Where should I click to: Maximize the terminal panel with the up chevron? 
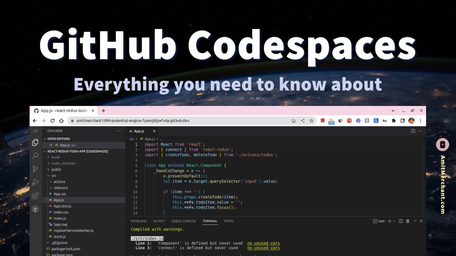pos(415,221)
